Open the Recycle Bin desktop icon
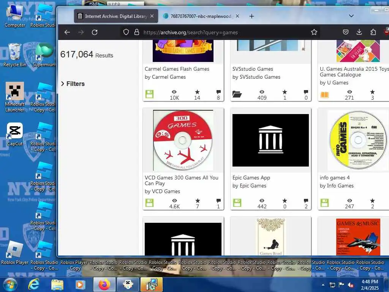389x292 pixels. [x=15, y=55]
